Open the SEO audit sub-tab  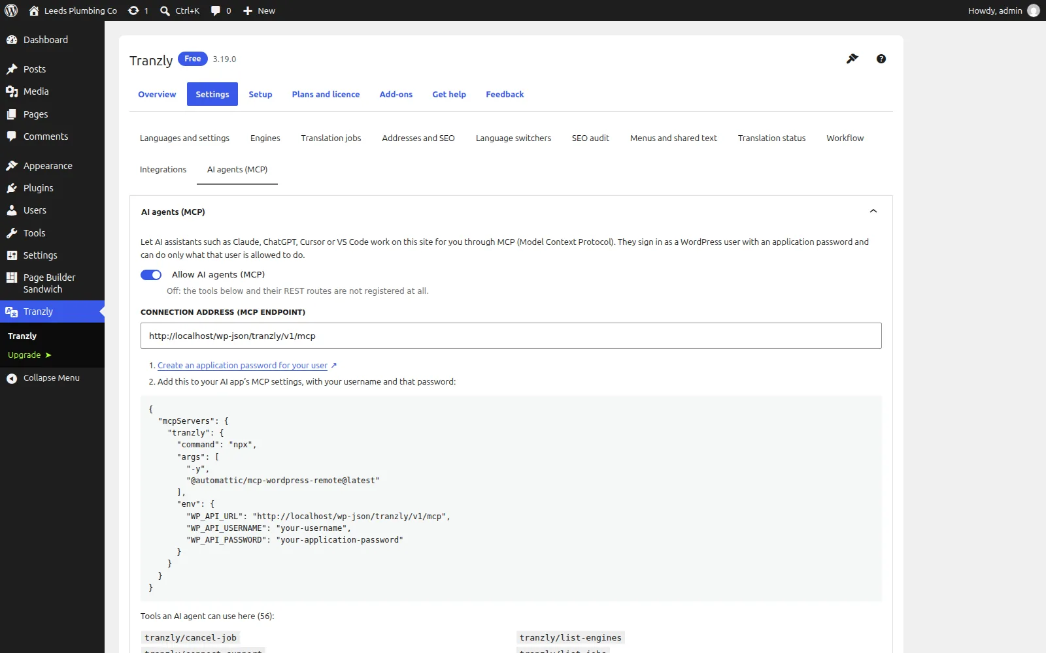click(590, 138)
